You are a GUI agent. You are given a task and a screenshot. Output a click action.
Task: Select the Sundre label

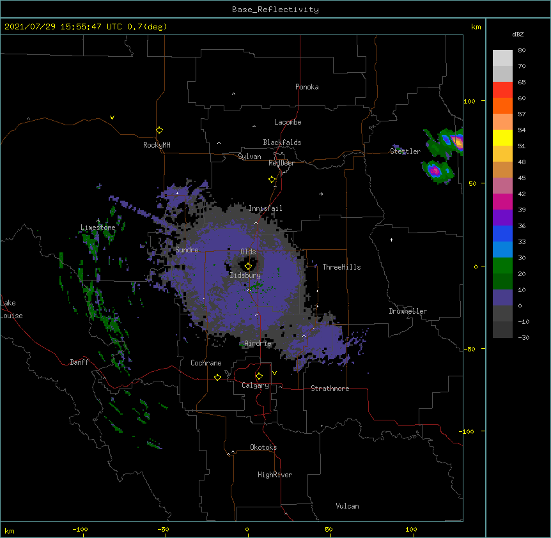coord(187,250)
